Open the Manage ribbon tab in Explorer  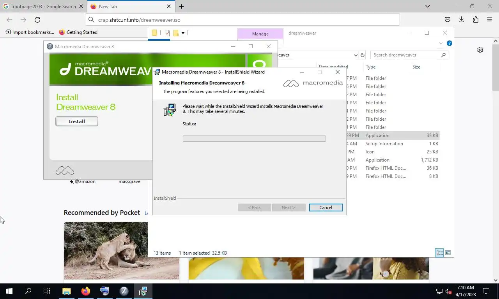point(260,34)
